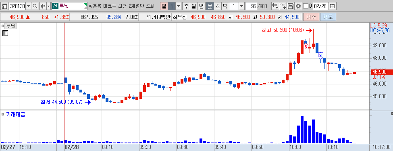Save chart settings with floppy disk icon
This screenshot has height=151, width=393.
point(291,6)
